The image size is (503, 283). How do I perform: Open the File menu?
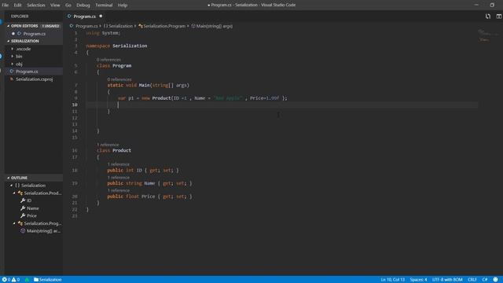coord(6,6)
